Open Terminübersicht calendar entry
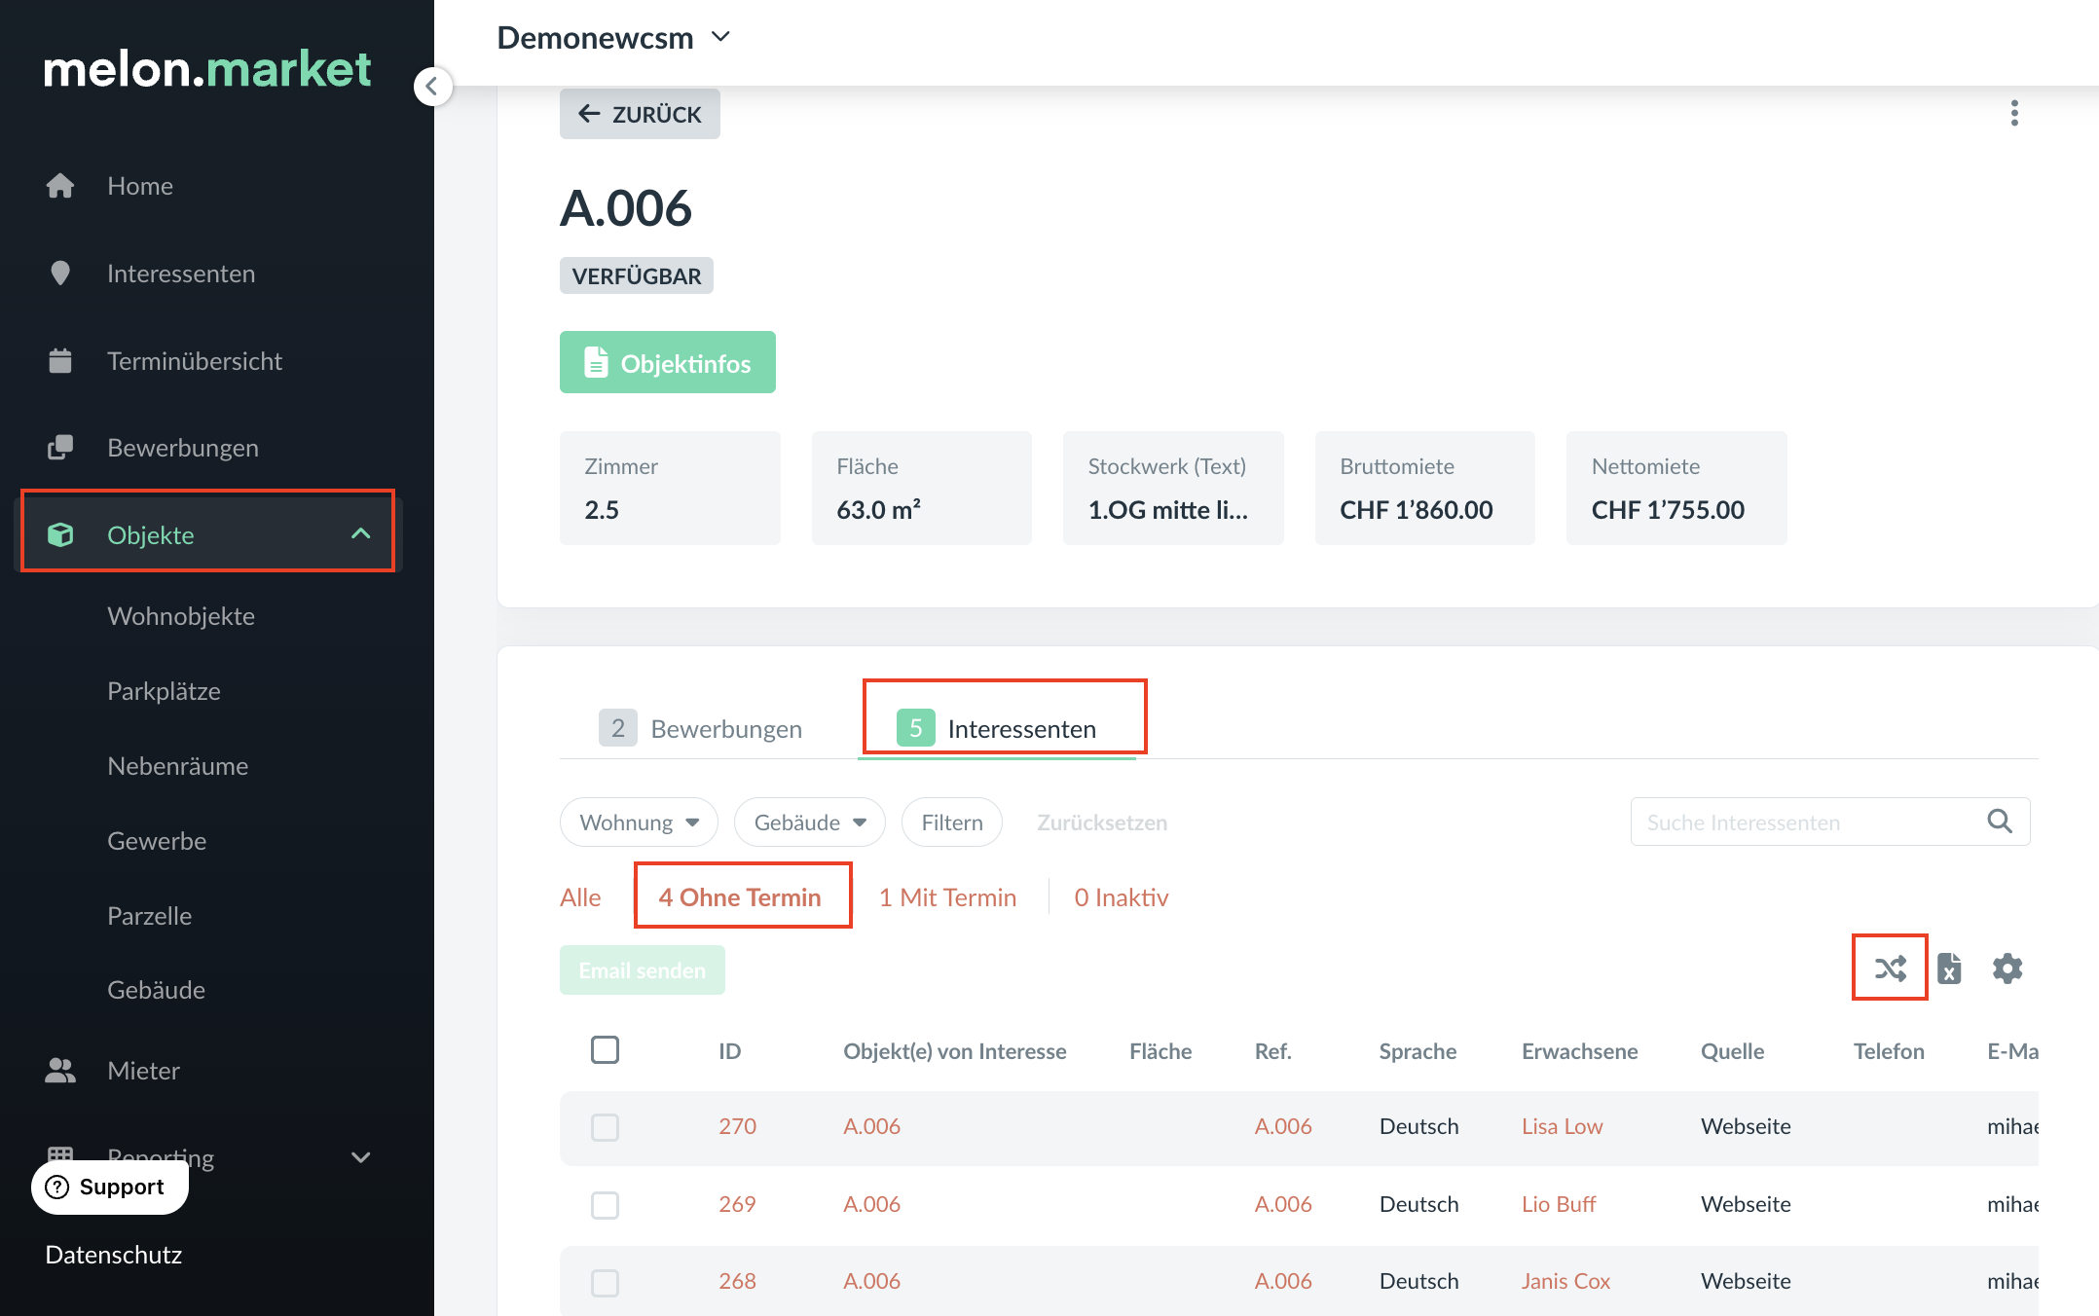 (195, 361)
